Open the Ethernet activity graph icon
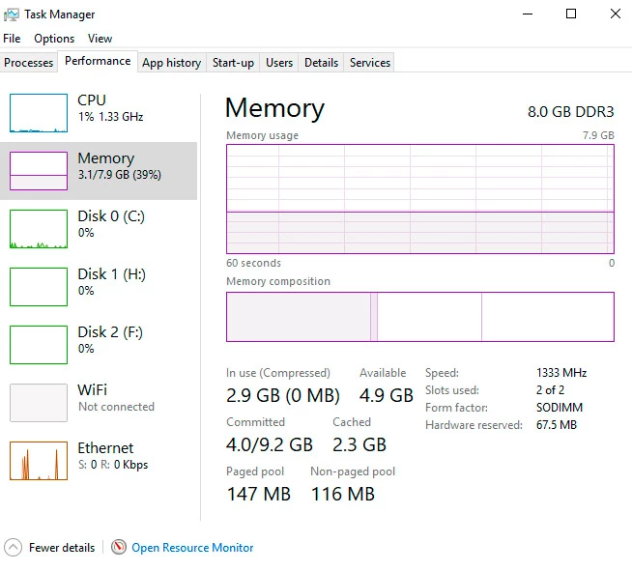 click(x=39, y=461)
